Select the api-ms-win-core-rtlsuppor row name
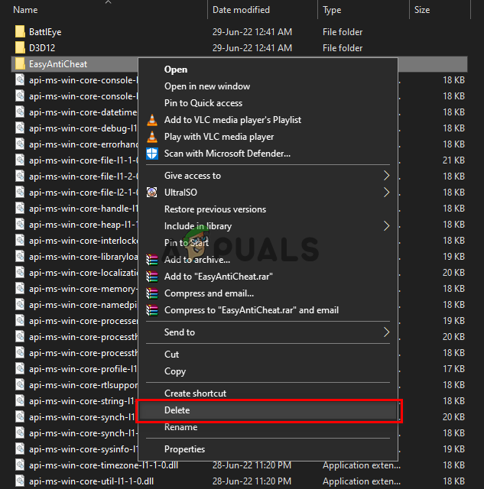Screen dimensions: 484x489 [x=83, y=385]
